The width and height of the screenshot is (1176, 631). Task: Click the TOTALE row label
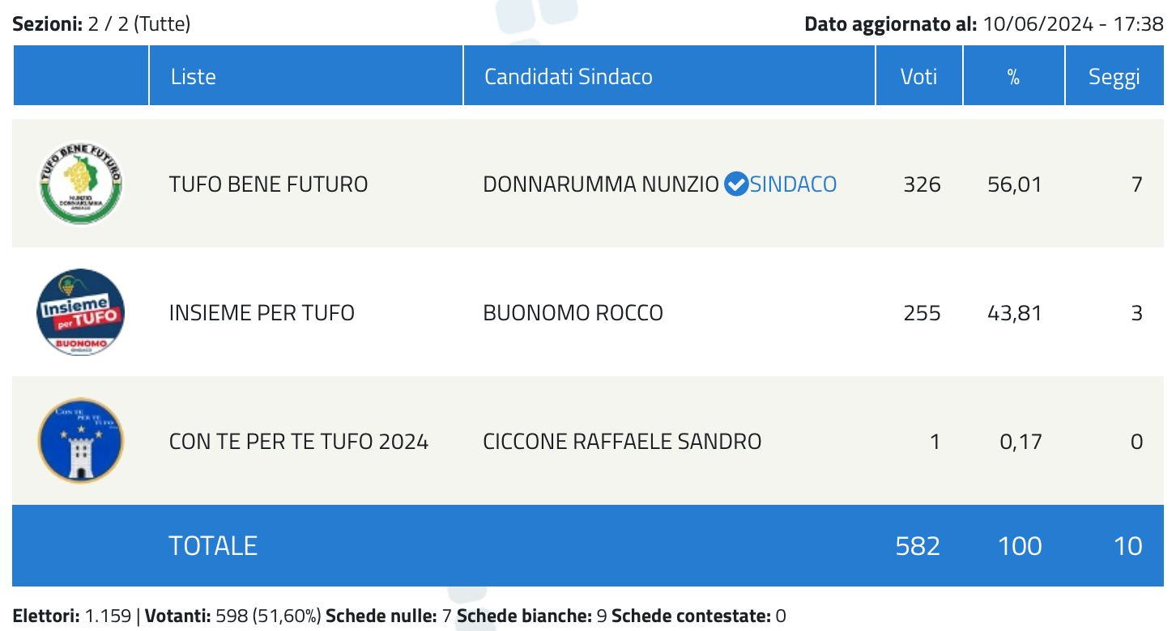click(x=213, y=546)
